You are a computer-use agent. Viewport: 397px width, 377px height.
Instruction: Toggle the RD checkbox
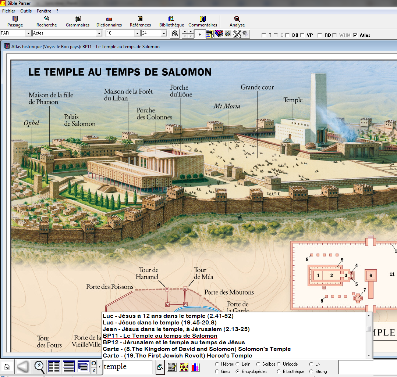320,35
